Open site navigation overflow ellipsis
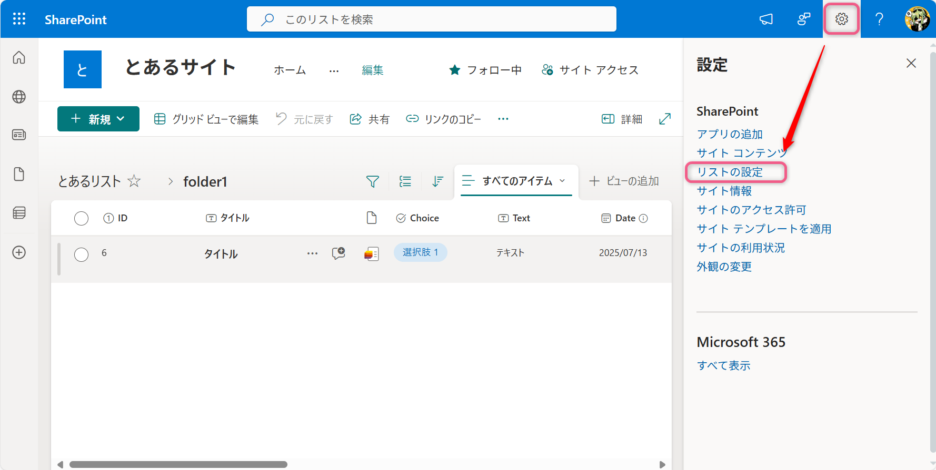The image size is (936, 470). click(334, 70)
